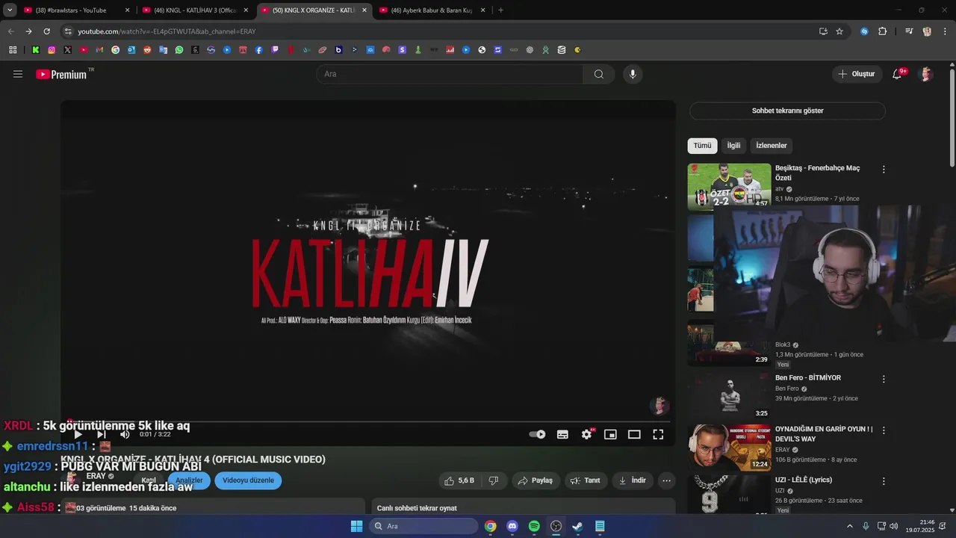Open more actions three-dot menu under video
The height and width of the screenshot is (538, 956).
[667, 480]
